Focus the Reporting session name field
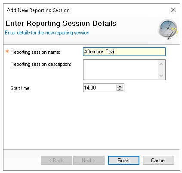The width and height of the screenshot is (182, 173). coord(124,52)
